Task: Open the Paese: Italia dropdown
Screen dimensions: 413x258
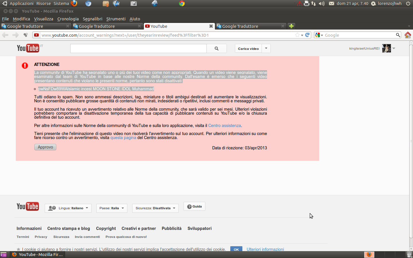Action: coord(112,208)
